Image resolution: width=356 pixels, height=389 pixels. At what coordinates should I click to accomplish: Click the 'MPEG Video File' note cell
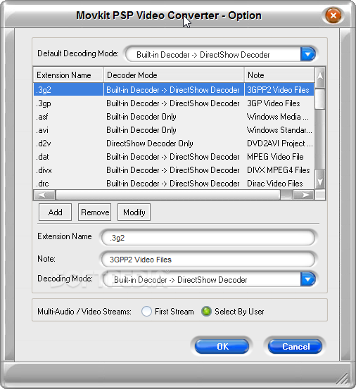[275, 157]
